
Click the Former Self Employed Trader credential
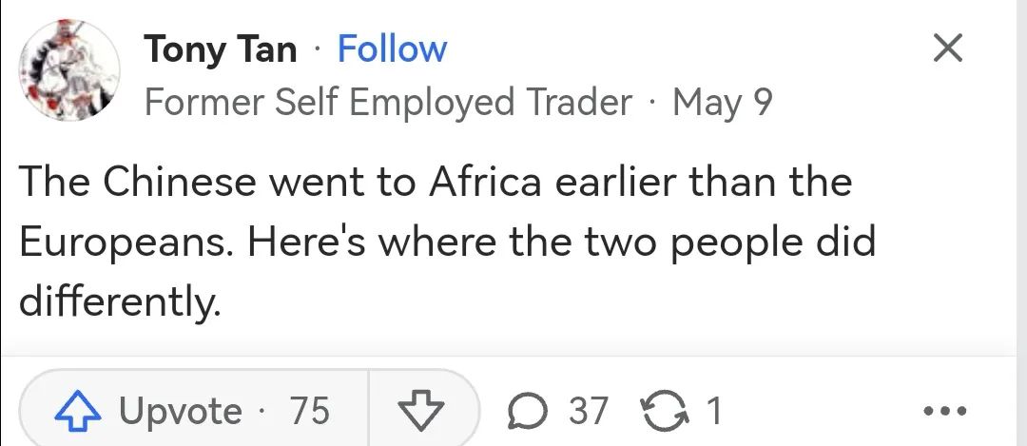[388, 102]
